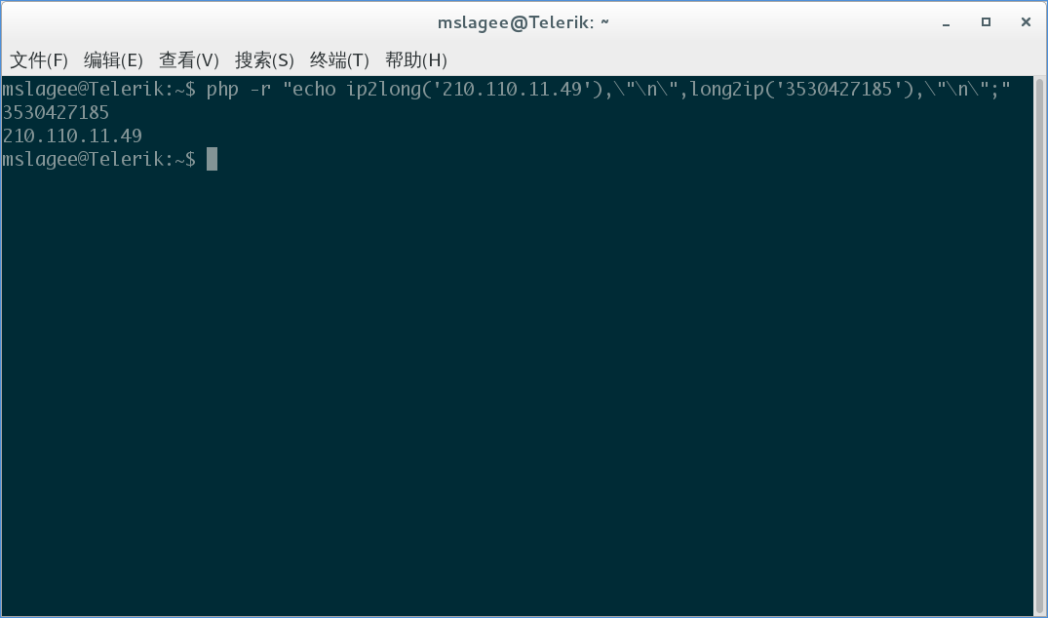Click the word php in the command
Image resolution: width=1048 pixels, height=618 pixels.
pos(222,90)
